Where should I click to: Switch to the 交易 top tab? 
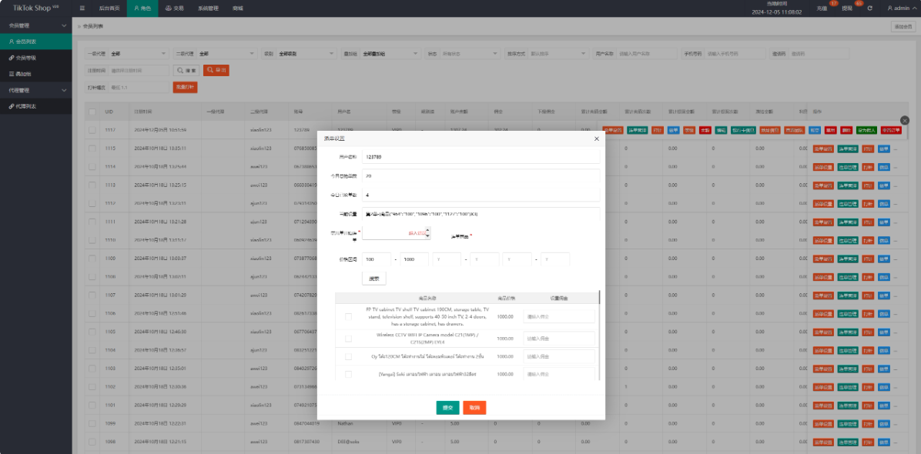coord(175,8)
